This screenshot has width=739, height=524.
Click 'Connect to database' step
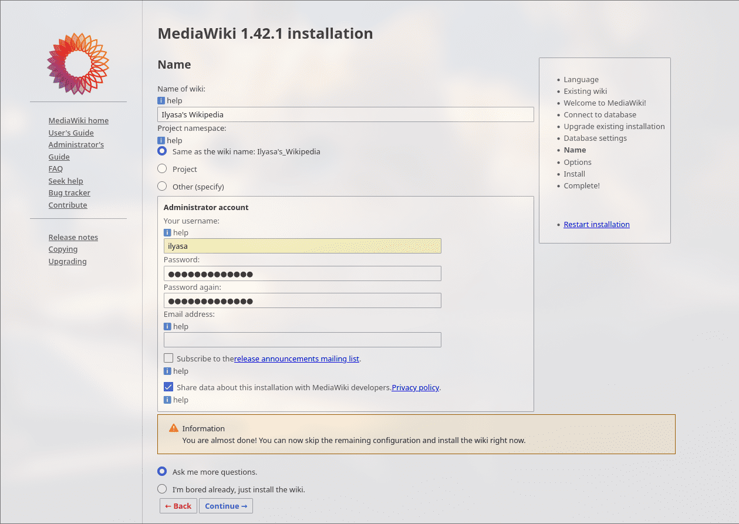click(x=600, y=115)
